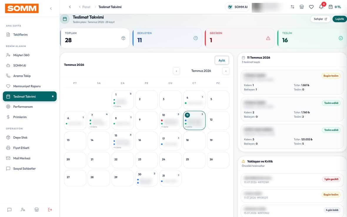Click the Sosyal Sohbetler chat icon
The height and width of the screenshot is (217, 347).
[x=8, y=168]
